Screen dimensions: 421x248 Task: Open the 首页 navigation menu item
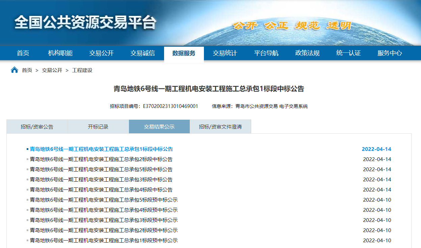coord(23,53)
